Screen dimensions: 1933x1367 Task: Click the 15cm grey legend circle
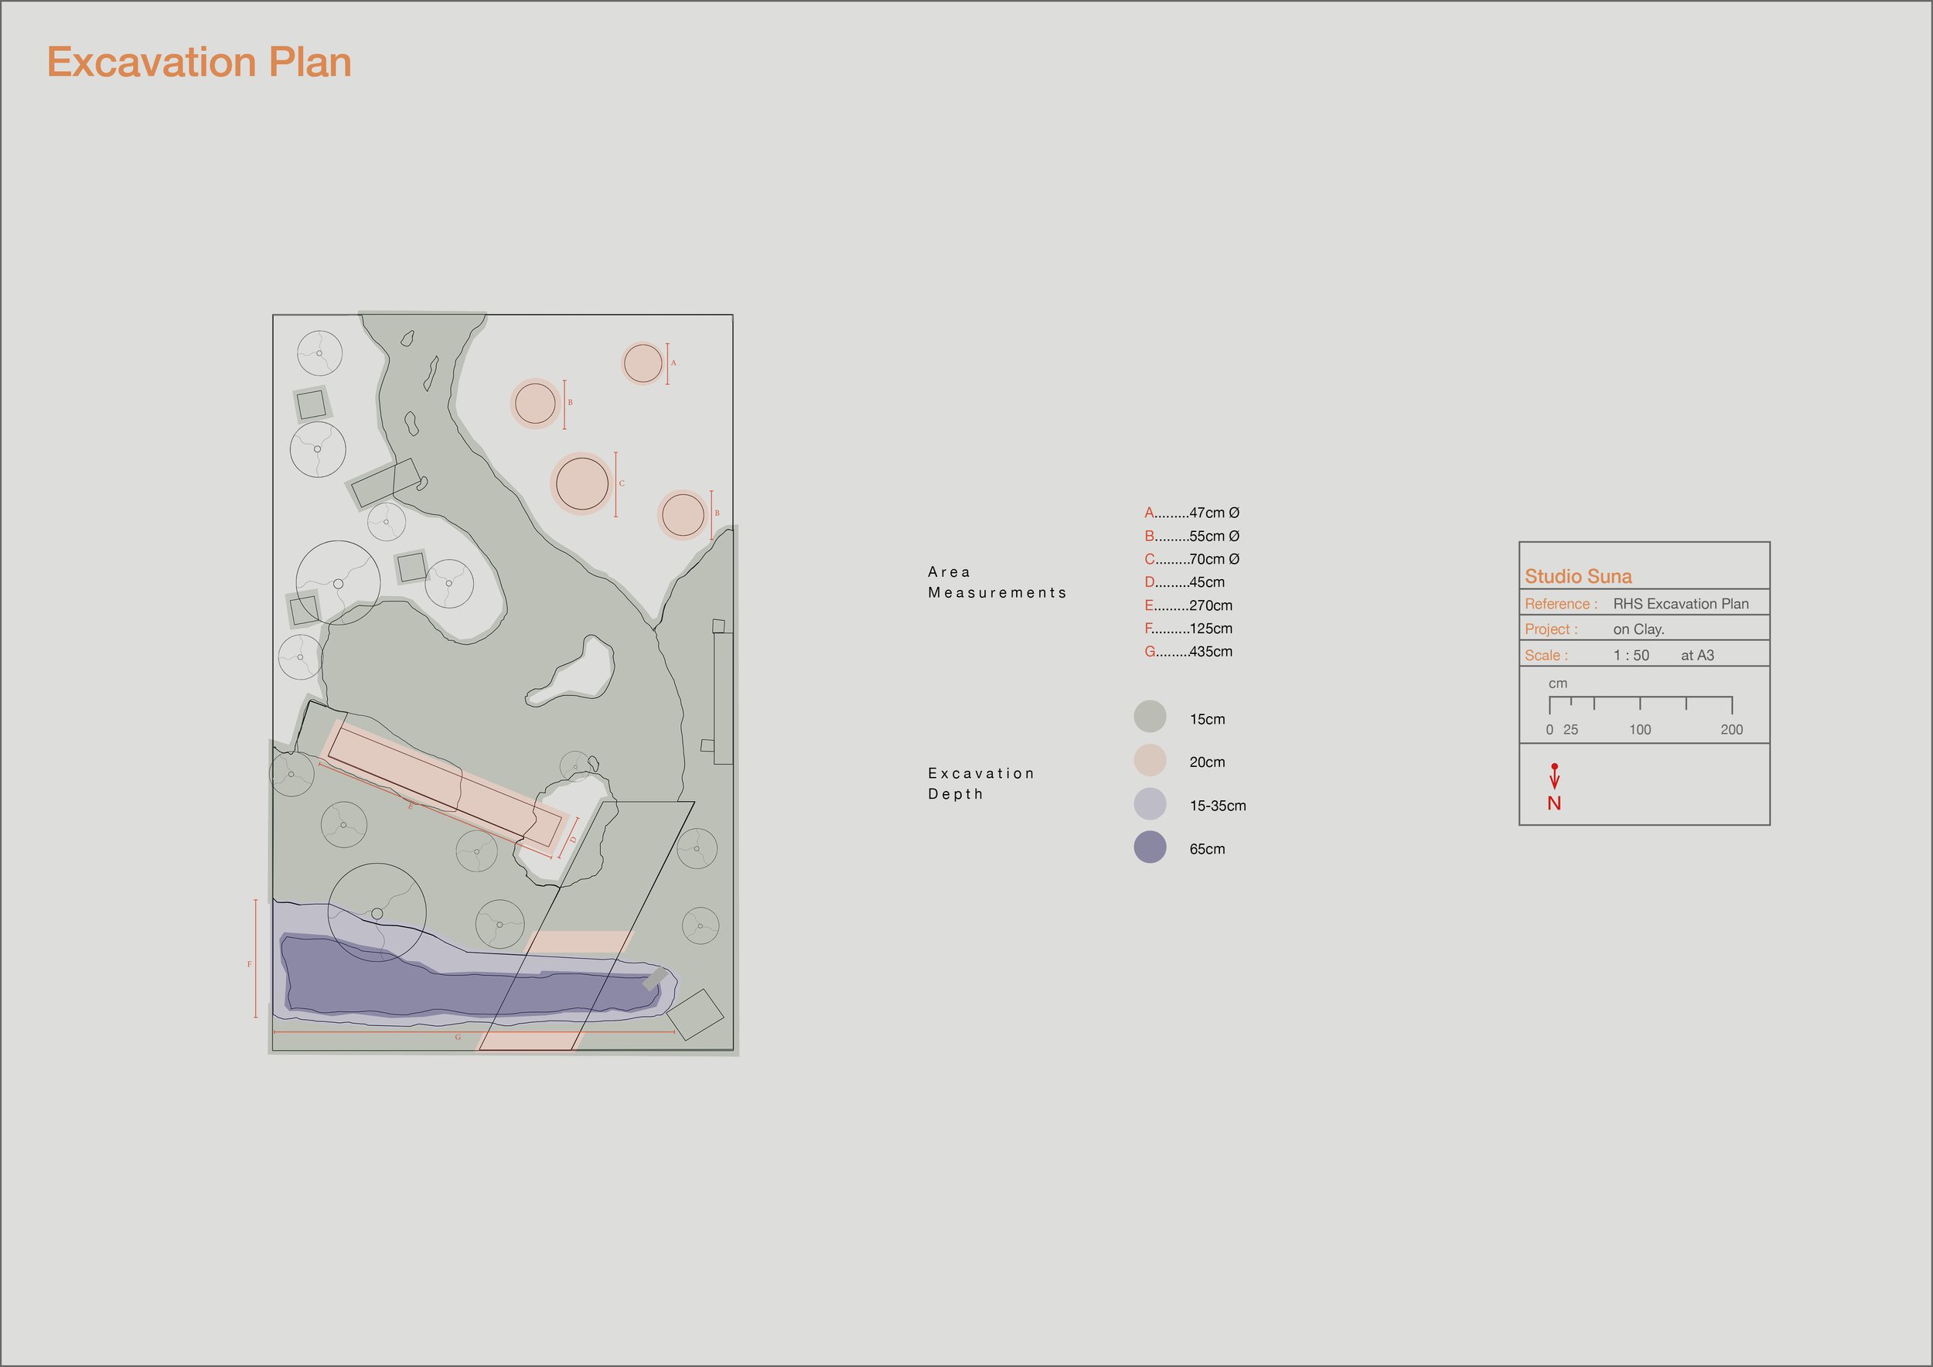[x=1149, y=718]
